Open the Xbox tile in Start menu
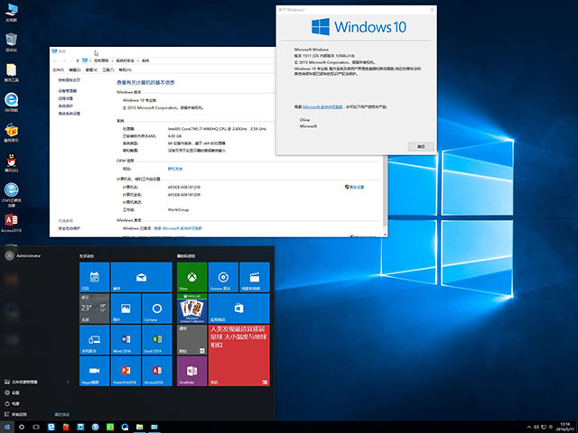 [x=190, y=278]
